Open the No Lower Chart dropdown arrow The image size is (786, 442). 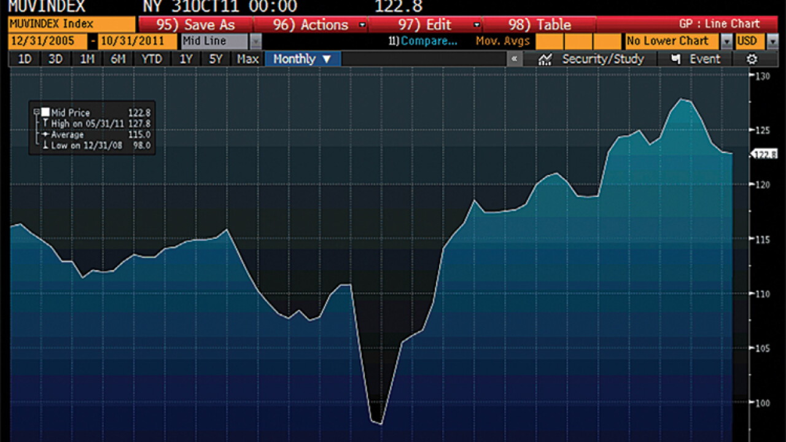pos(726,42)
